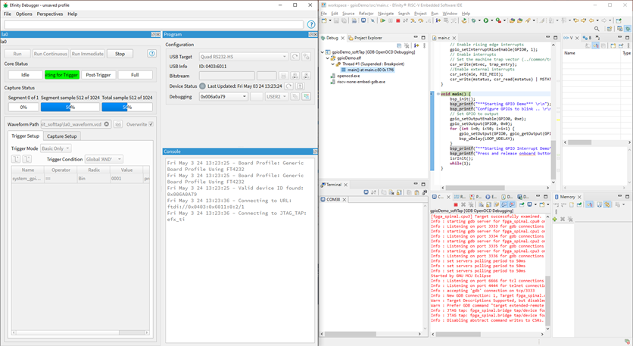Click the Segment sample progress bar
The width and height of the screenshot is (633, 346).
pos(70,107)
